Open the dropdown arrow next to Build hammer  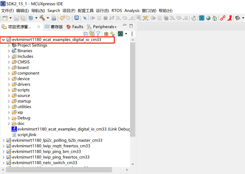coord(48,18)
